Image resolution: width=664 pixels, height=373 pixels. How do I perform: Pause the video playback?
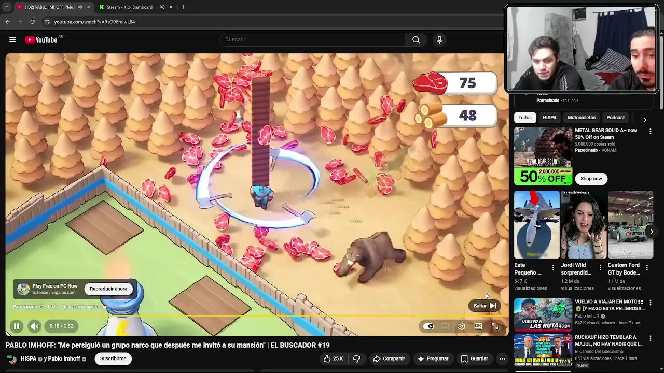pos(16,326)
